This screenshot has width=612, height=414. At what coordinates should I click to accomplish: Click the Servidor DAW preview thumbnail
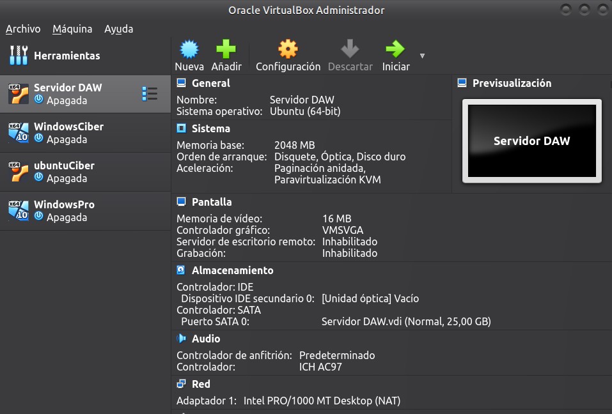coord(531,141)
